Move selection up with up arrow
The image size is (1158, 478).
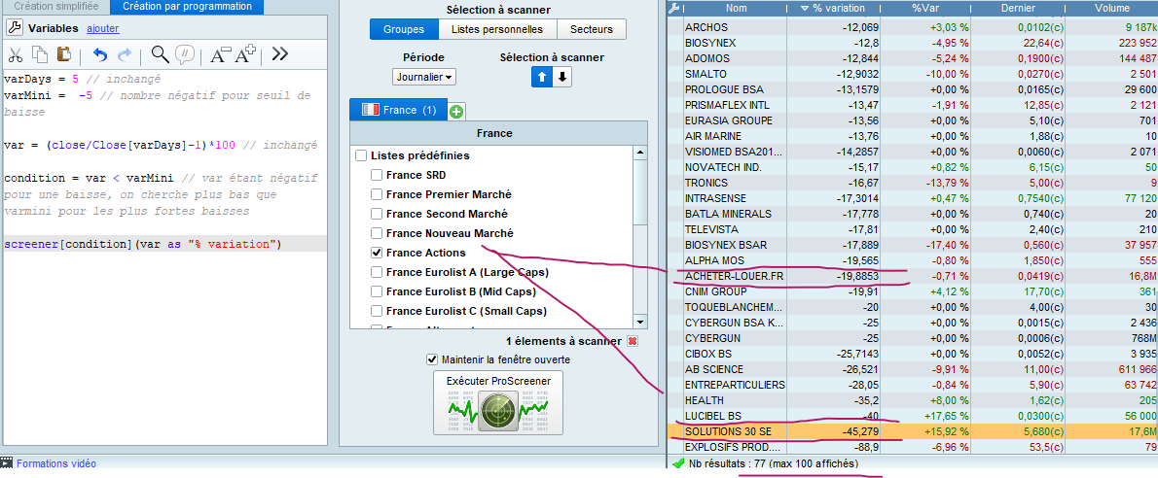541,77
